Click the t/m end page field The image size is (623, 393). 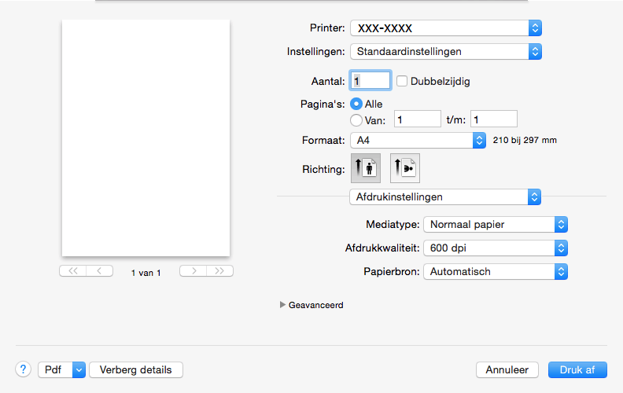[493, 119]
